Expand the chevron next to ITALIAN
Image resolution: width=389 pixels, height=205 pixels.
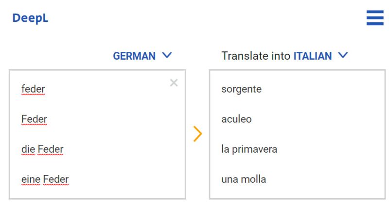point(343,55)
